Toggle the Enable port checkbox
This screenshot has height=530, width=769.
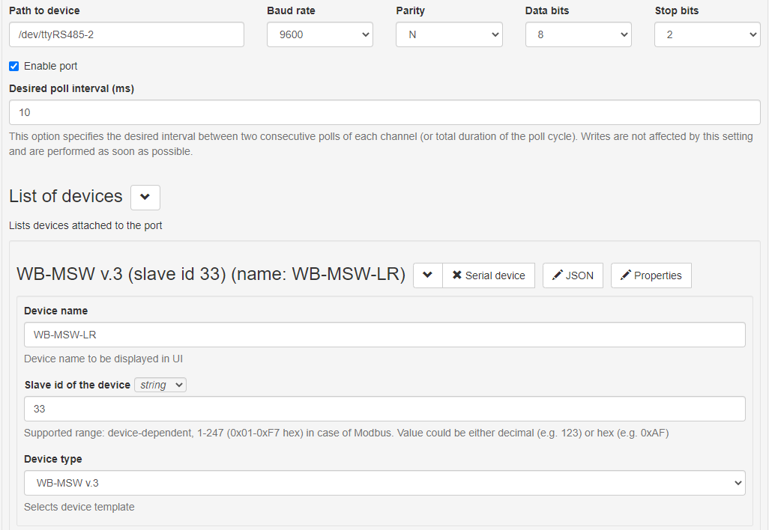point(14,66)
